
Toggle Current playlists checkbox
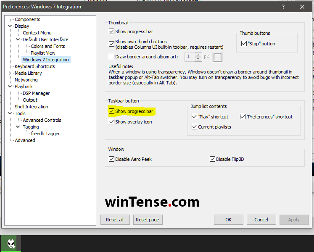pyautogui.click(x=195, y=127)
